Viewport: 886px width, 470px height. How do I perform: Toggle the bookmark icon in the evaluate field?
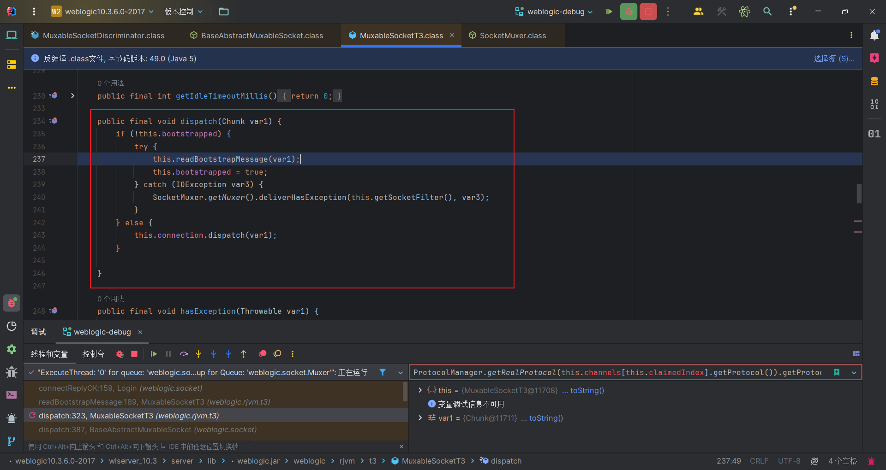tap(837, 372)
